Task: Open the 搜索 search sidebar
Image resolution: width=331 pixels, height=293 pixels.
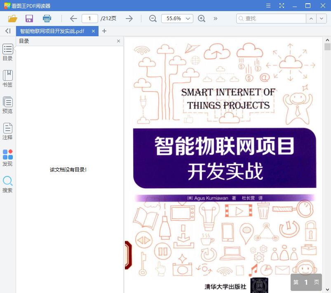Action: pos(7,184)
